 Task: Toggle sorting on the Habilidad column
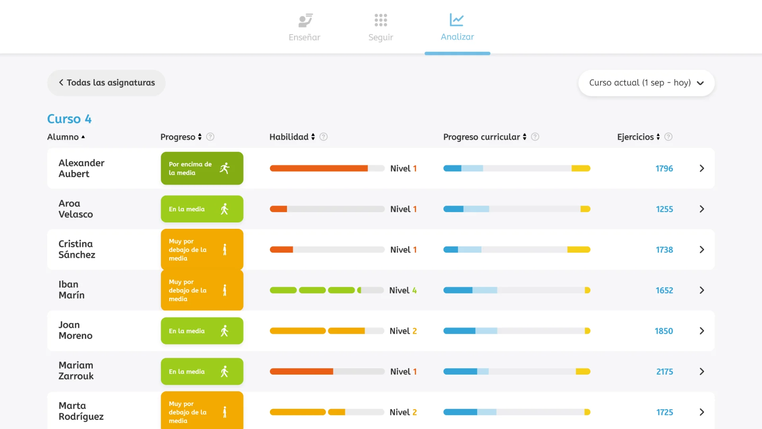[x=313, y=137]
